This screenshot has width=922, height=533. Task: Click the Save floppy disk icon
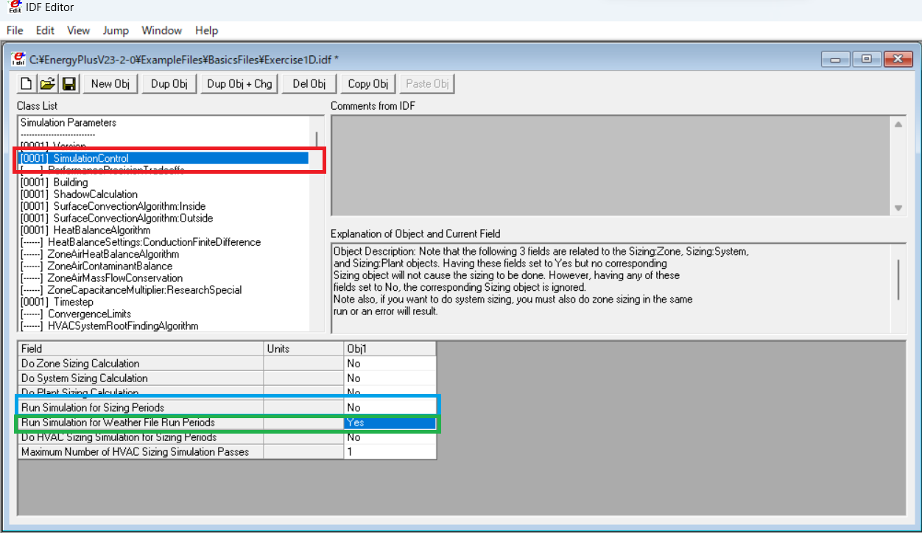(x=69, y=84)
